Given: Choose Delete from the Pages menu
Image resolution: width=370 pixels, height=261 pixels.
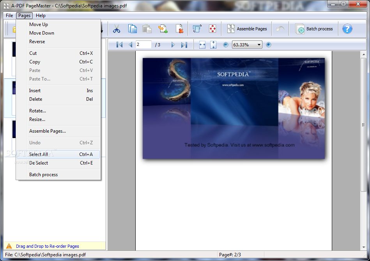Looking at the screenshot, I should [58, 99].
